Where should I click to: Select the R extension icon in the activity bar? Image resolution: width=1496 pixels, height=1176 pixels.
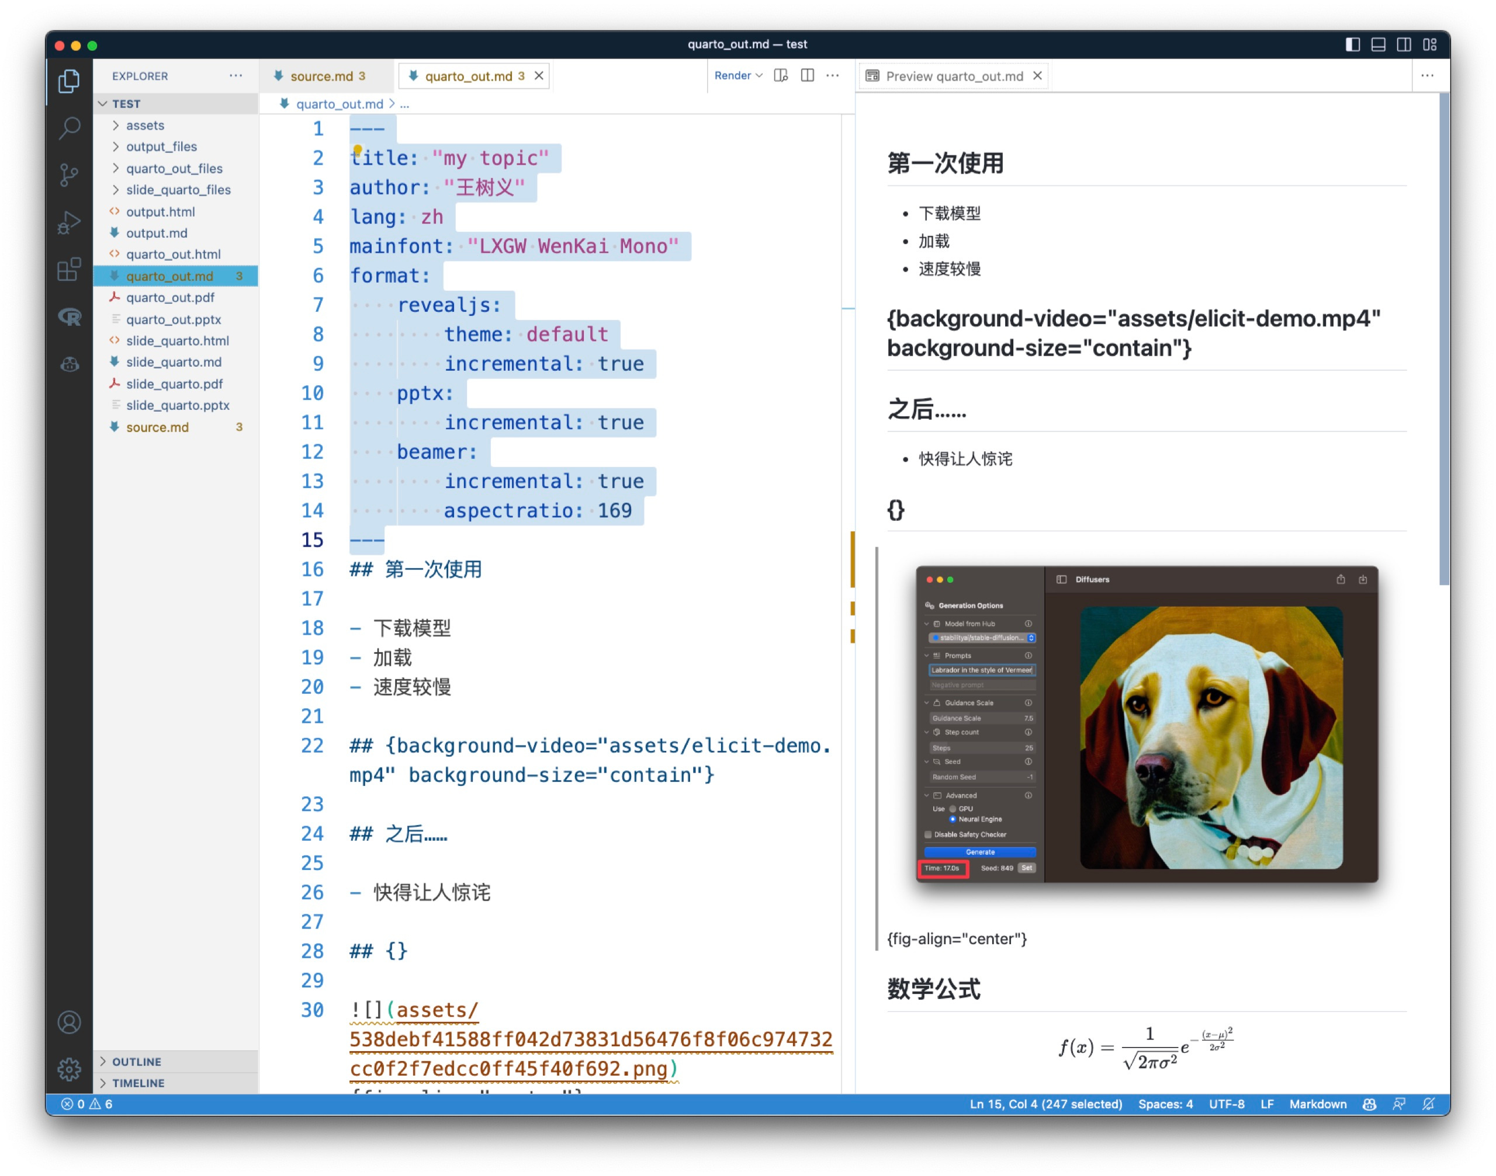[x=69, y=316]
